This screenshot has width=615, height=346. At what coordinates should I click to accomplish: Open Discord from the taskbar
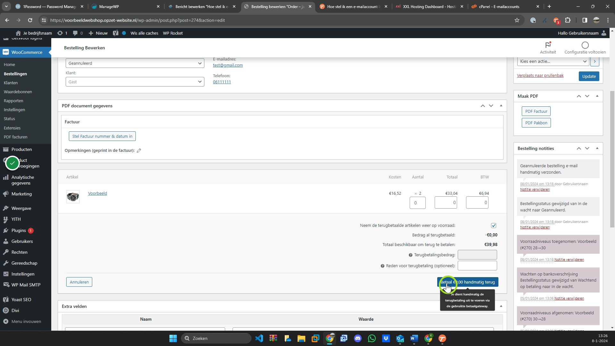(357, 338)
